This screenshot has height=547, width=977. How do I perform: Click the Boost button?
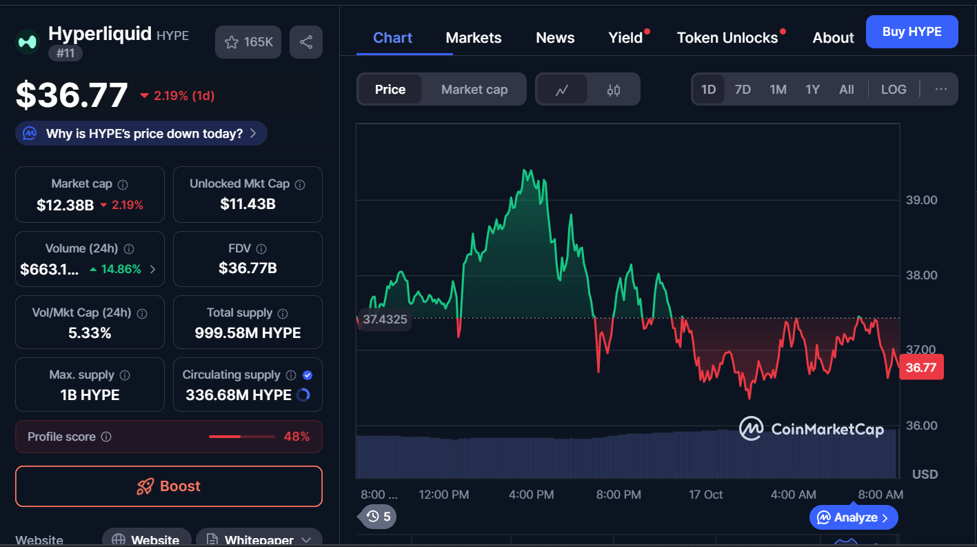(169, 486)
